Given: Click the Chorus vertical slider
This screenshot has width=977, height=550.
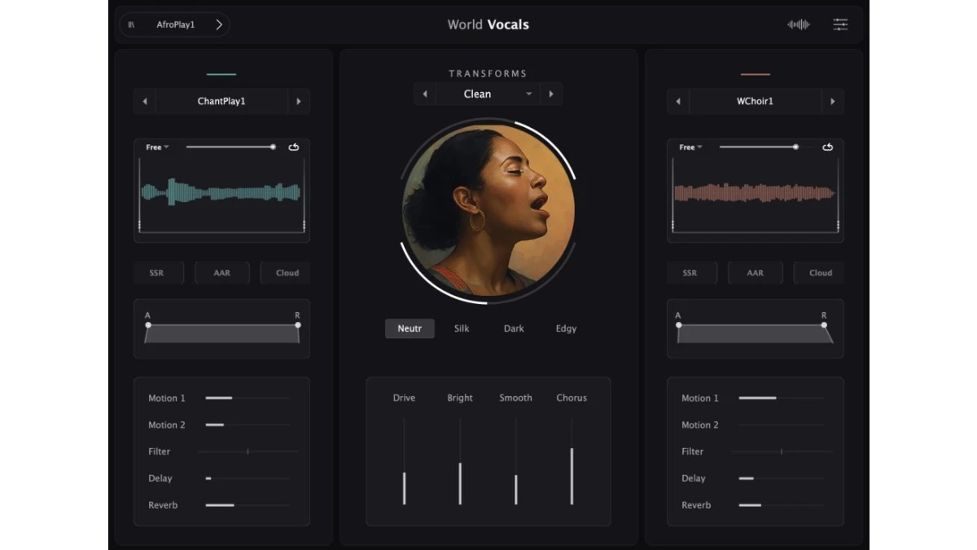Looking at the screenshot, I should coord(572,462).
